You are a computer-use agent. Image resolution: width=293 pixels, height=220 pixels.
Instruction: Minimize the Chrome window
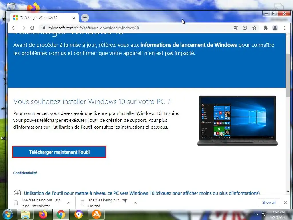click(266, 14)
